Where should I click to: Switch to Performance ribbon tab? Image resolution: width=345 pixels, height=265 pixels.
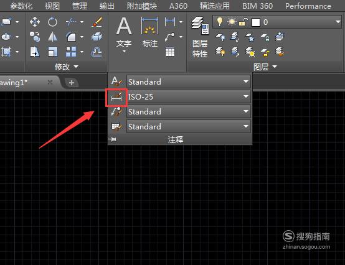(308, 6)
